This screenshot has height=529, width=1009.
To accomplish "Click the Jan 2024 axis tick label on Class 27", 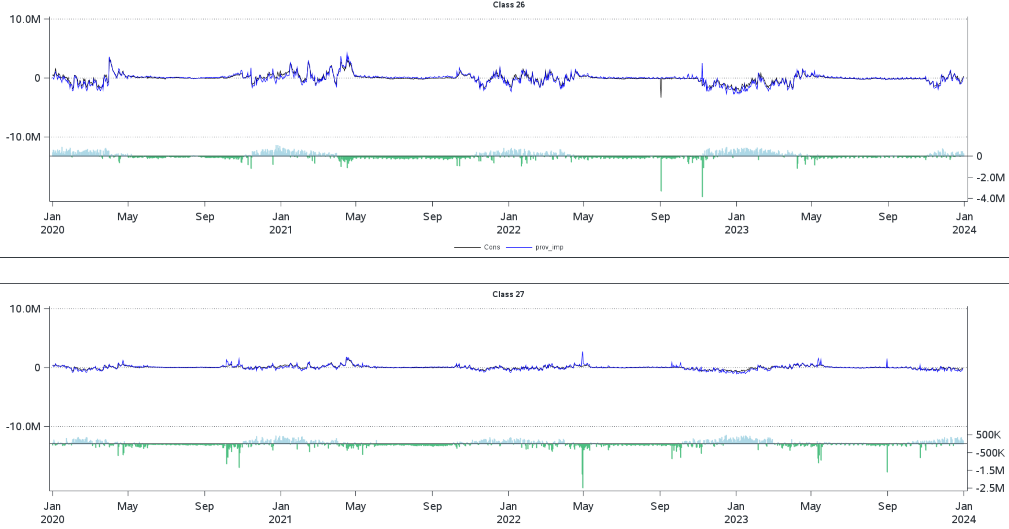I will (965, 513).
